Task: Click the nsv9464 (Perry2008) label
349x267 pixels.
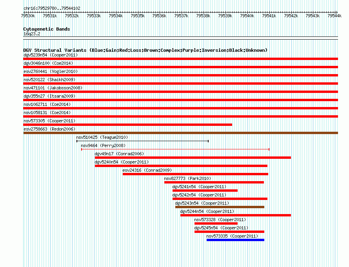Action: point(103,145)
